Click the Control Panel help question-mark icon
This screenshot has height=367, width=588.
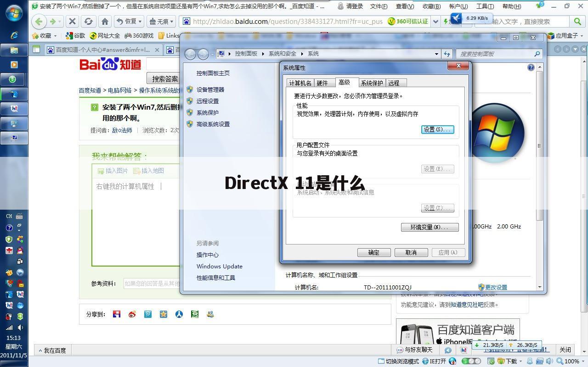(531, 67)
